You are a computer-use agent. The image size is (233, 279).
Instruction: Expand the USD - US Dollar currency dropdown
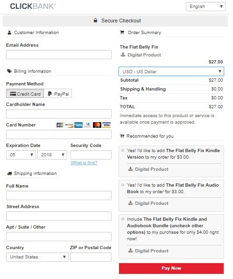tap(171, 71)
